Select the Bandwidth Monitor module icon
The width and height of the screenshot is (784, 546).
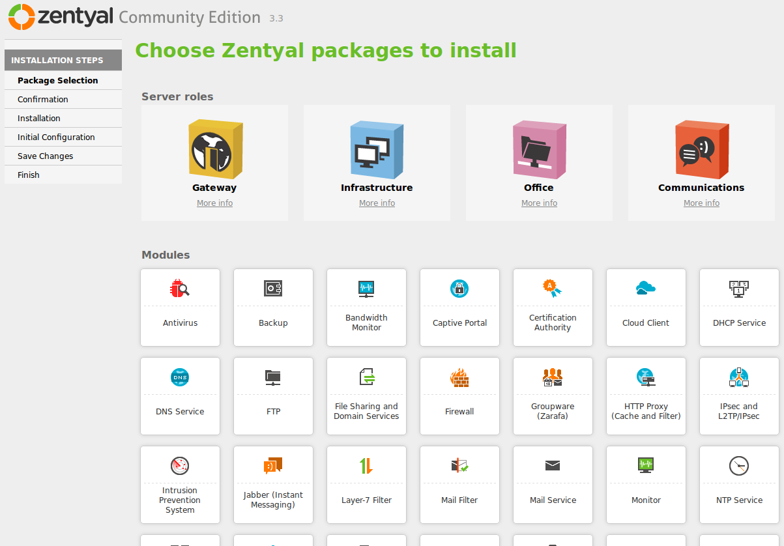click(x=366, y=288)
